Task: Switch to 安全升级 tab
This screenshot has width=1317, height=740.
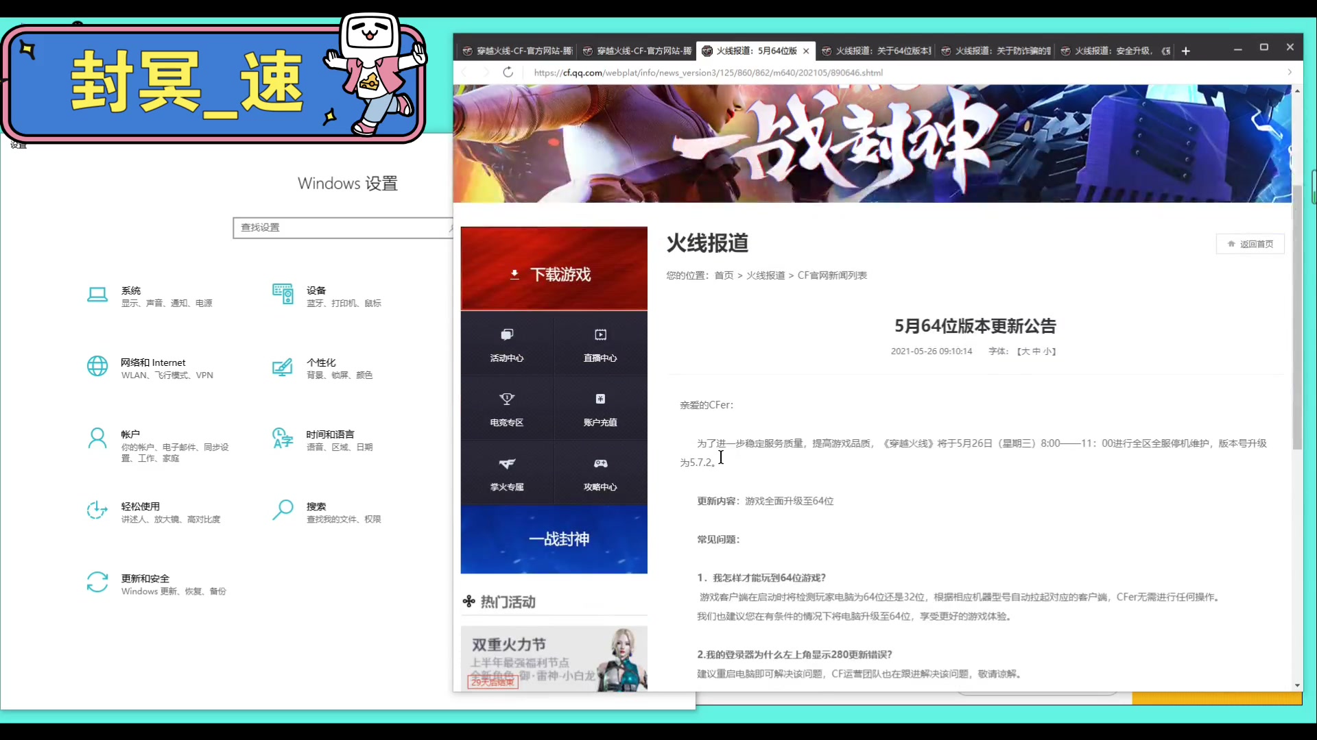Action: click(x=1115, y=51)
